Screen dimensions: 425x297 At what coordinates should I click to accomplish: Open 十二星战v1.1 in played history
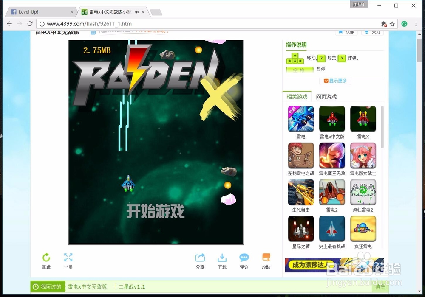129,287
